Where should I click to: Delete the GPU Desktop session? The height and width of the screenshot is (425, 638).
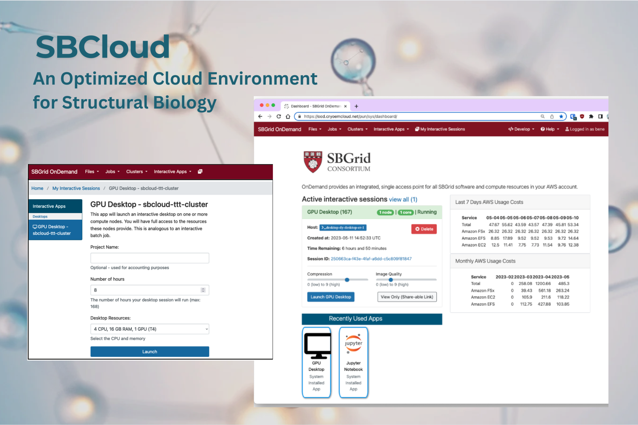coord(424,229)
